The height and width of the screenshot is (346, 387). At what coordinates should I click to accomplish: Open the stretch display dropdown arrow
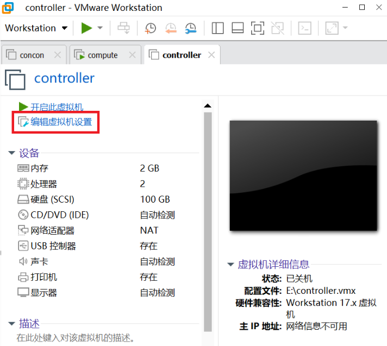[345, 28]
